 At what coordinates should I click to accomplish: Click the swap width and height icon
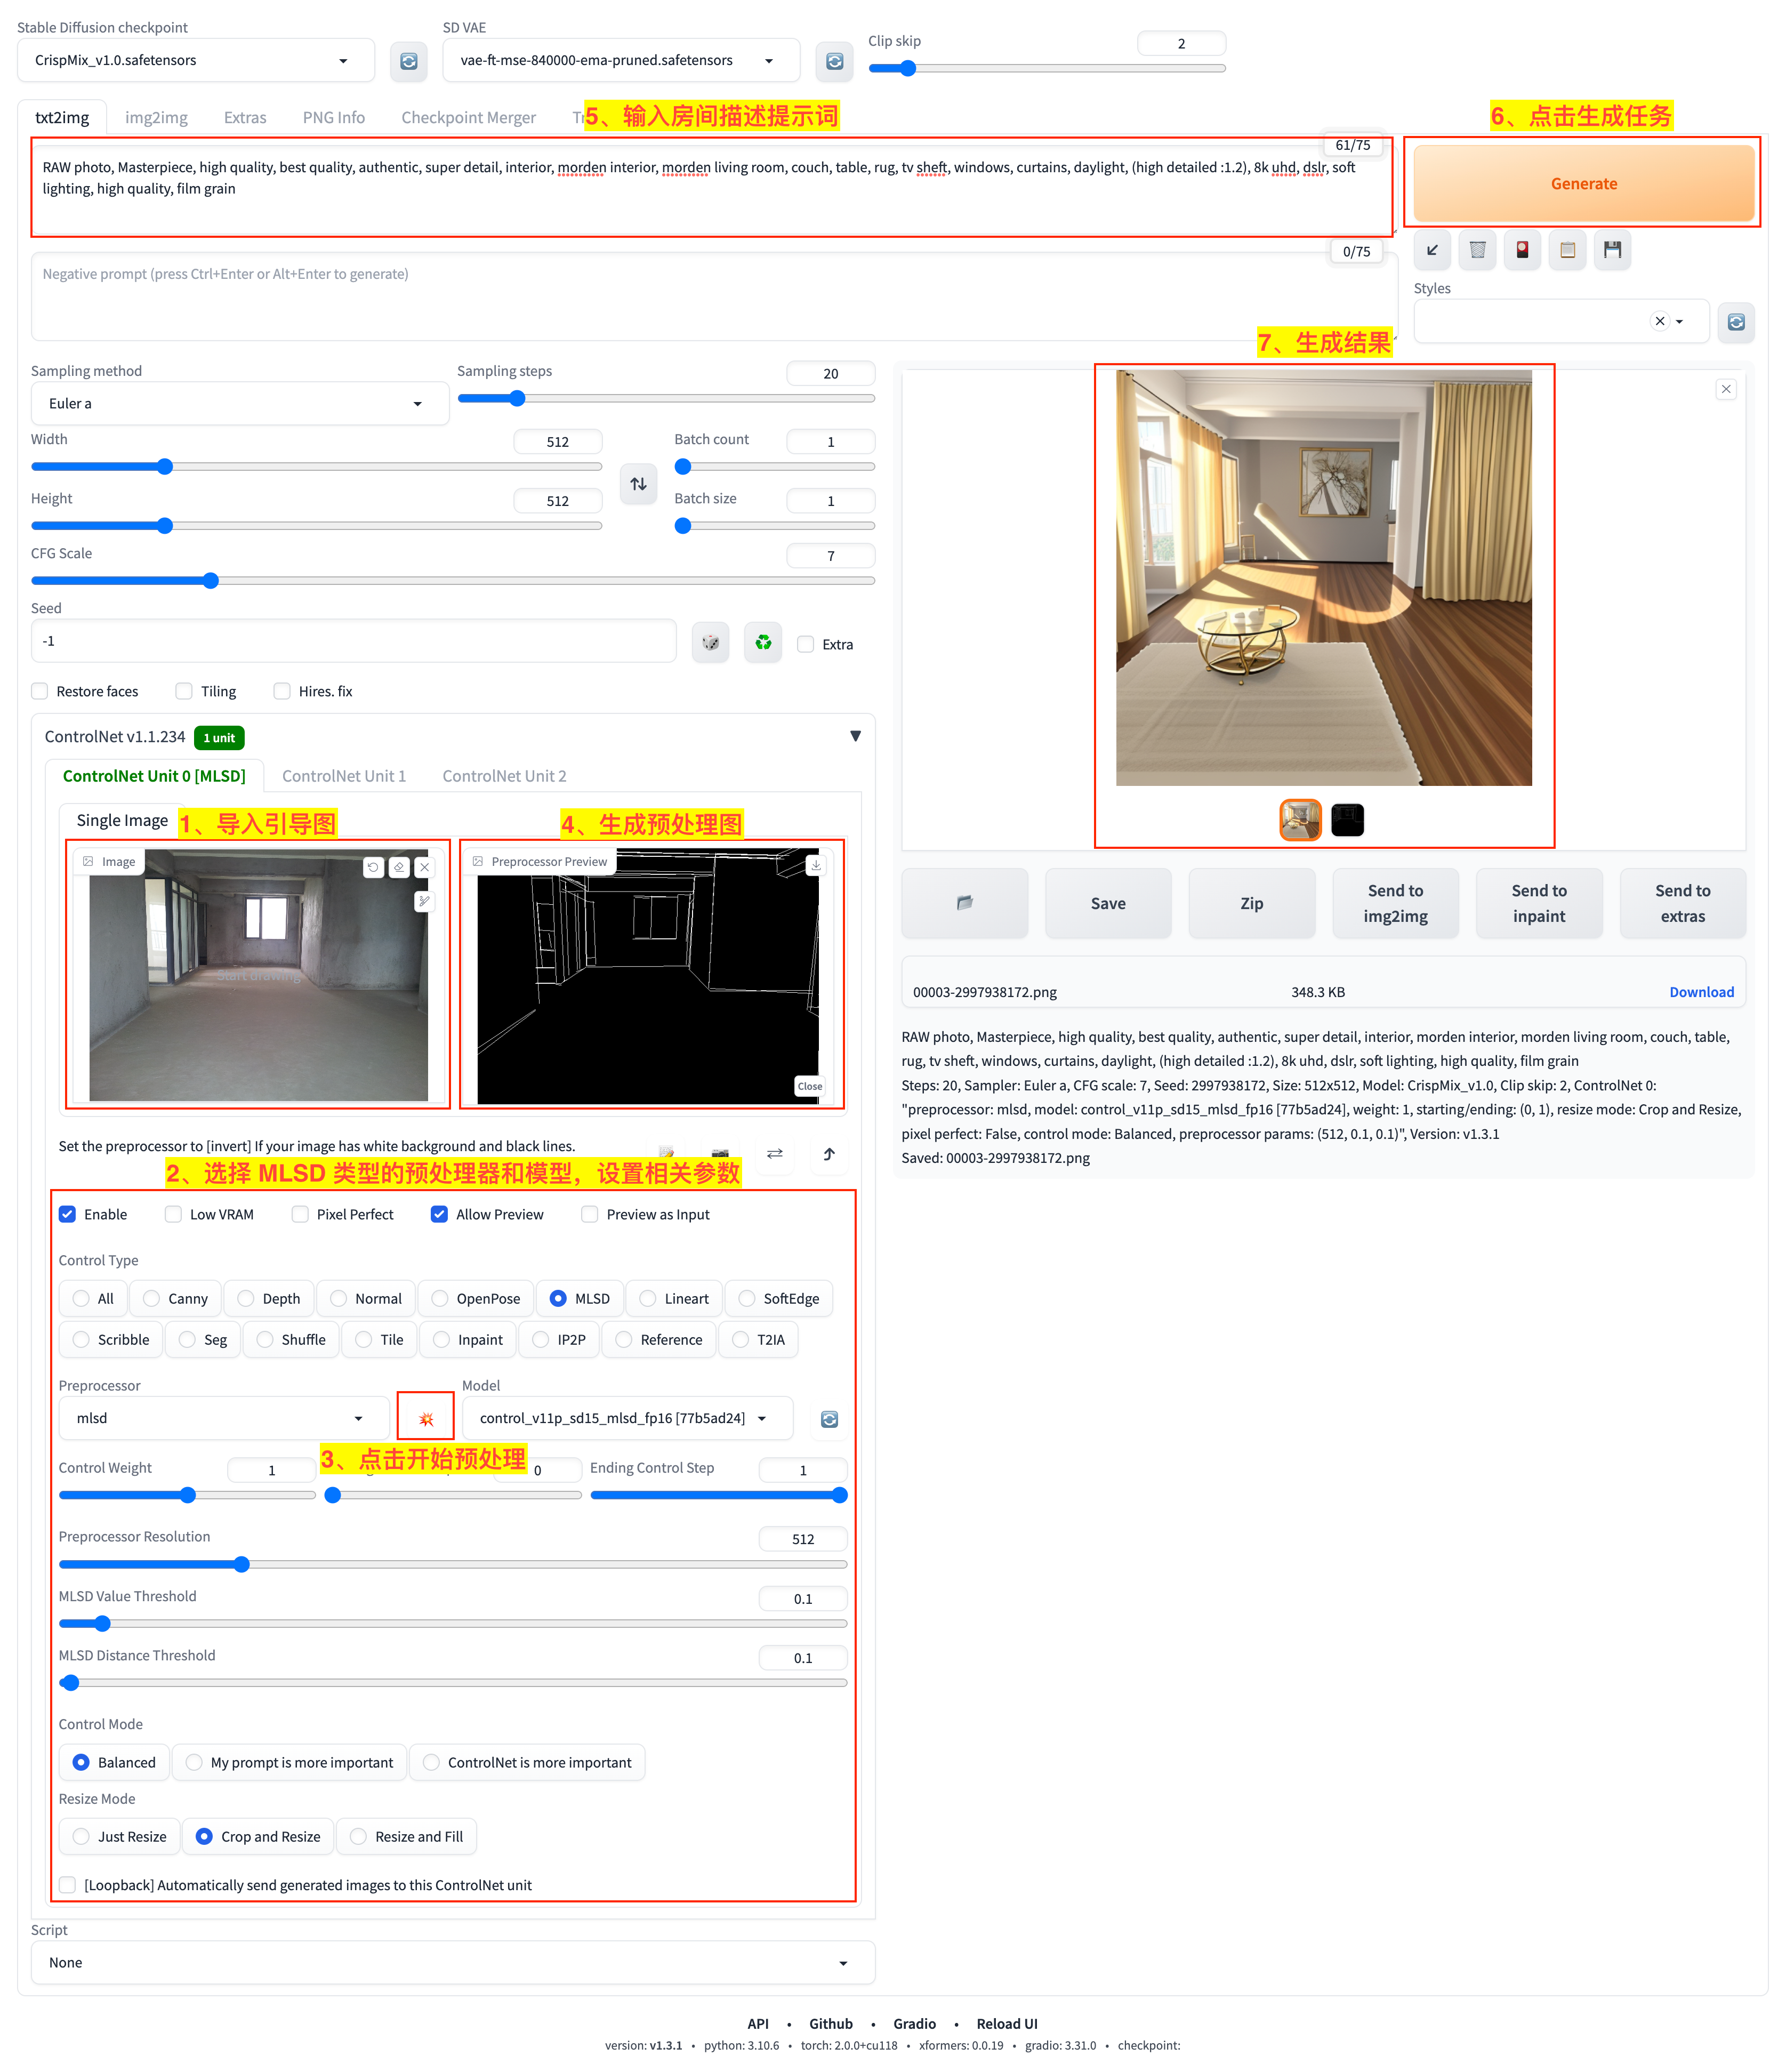[x=638, y=484]
